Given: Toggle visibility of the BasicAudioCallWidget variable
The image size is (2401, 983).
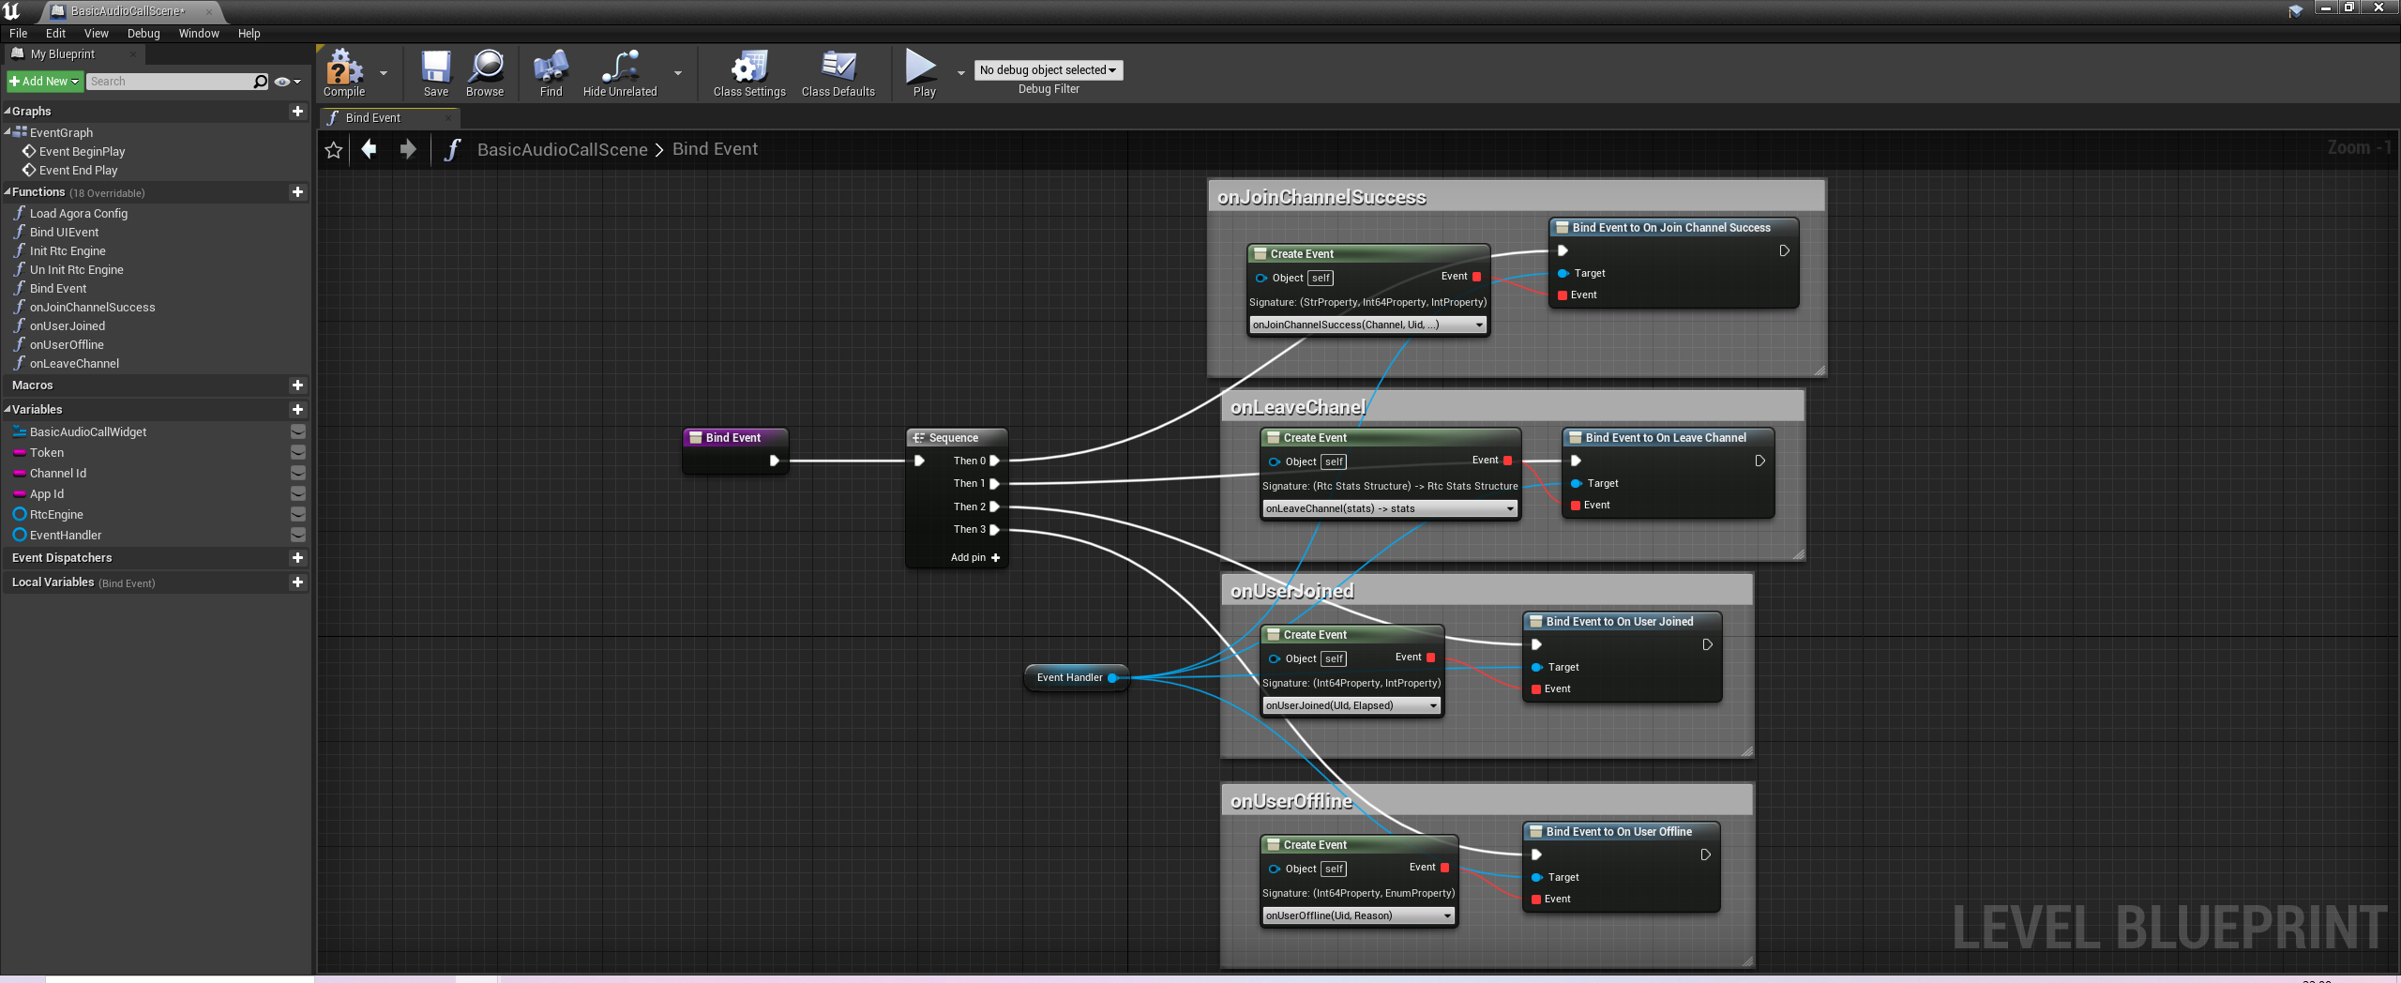Looking at the screenshot, I should pyautogui.click(x=298, y=432).
